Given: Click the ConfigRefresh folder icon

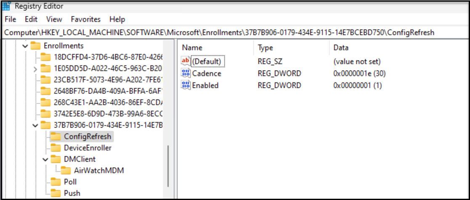Looking at the screenshot, I should [56, 137].
